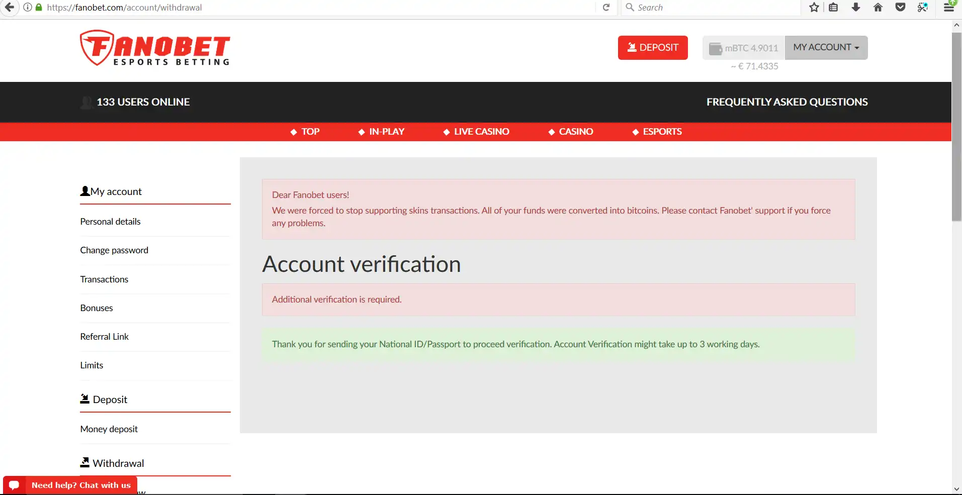The image size is (962, 495).
Task: Click the scrollbar up arrow
Action: [956, 24]
